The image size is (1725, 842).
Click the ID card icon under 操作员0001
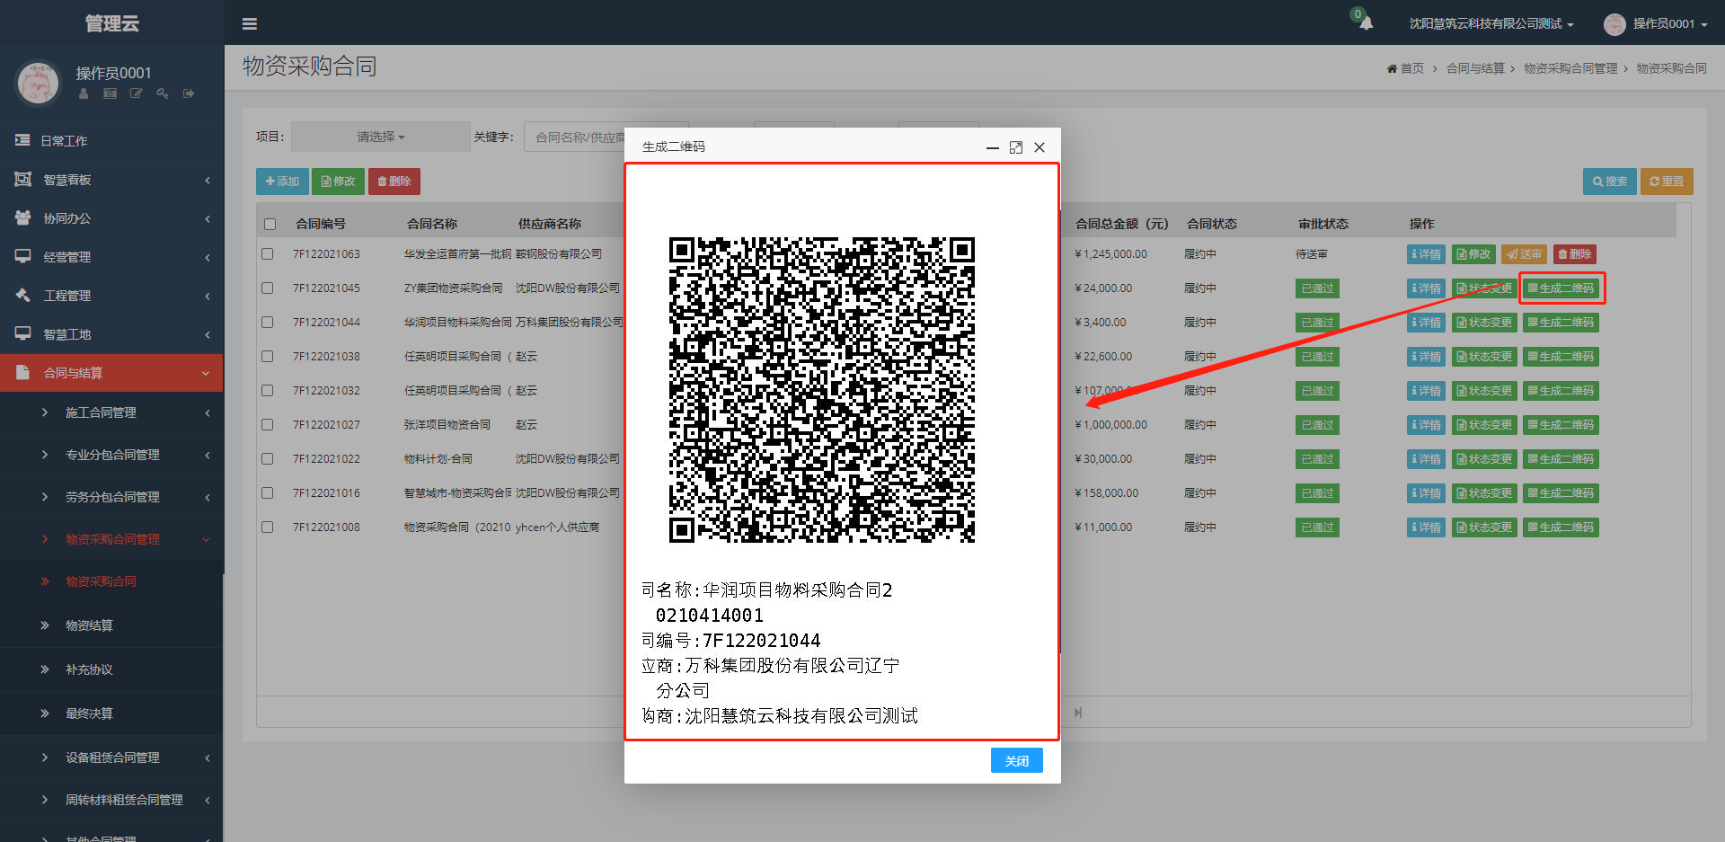(110, 93)
